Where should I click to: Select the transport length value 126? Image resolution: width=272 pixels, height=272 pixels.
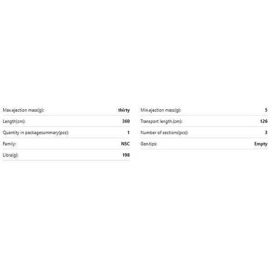263,121
